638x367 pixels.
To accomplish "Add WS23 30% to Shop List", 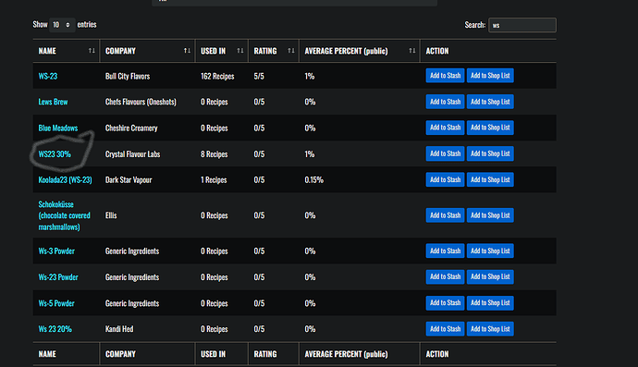I will coord(490,153).
